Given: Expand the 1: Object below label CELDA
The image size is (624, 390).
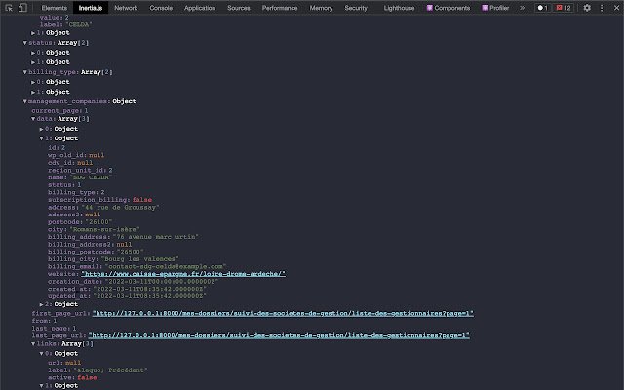Looking at the screenshot, I should 33,33.
